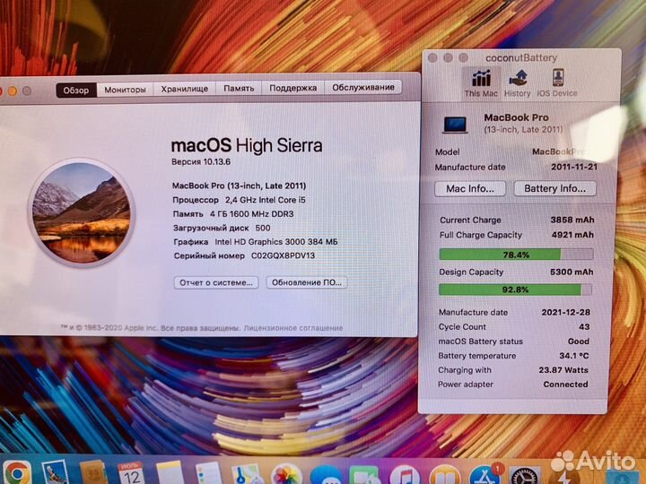Screen dimensions: 646x484
Task: Click the Charging with 23.87 Watts value
Action: 563,370
